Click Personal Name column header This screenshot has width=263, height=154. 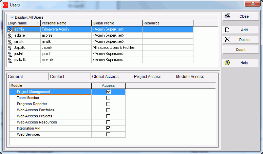click(66, 23)
